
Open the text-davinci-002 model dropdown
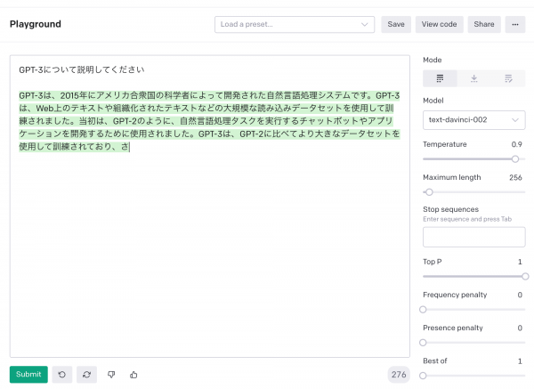click(x=473, y=120)
